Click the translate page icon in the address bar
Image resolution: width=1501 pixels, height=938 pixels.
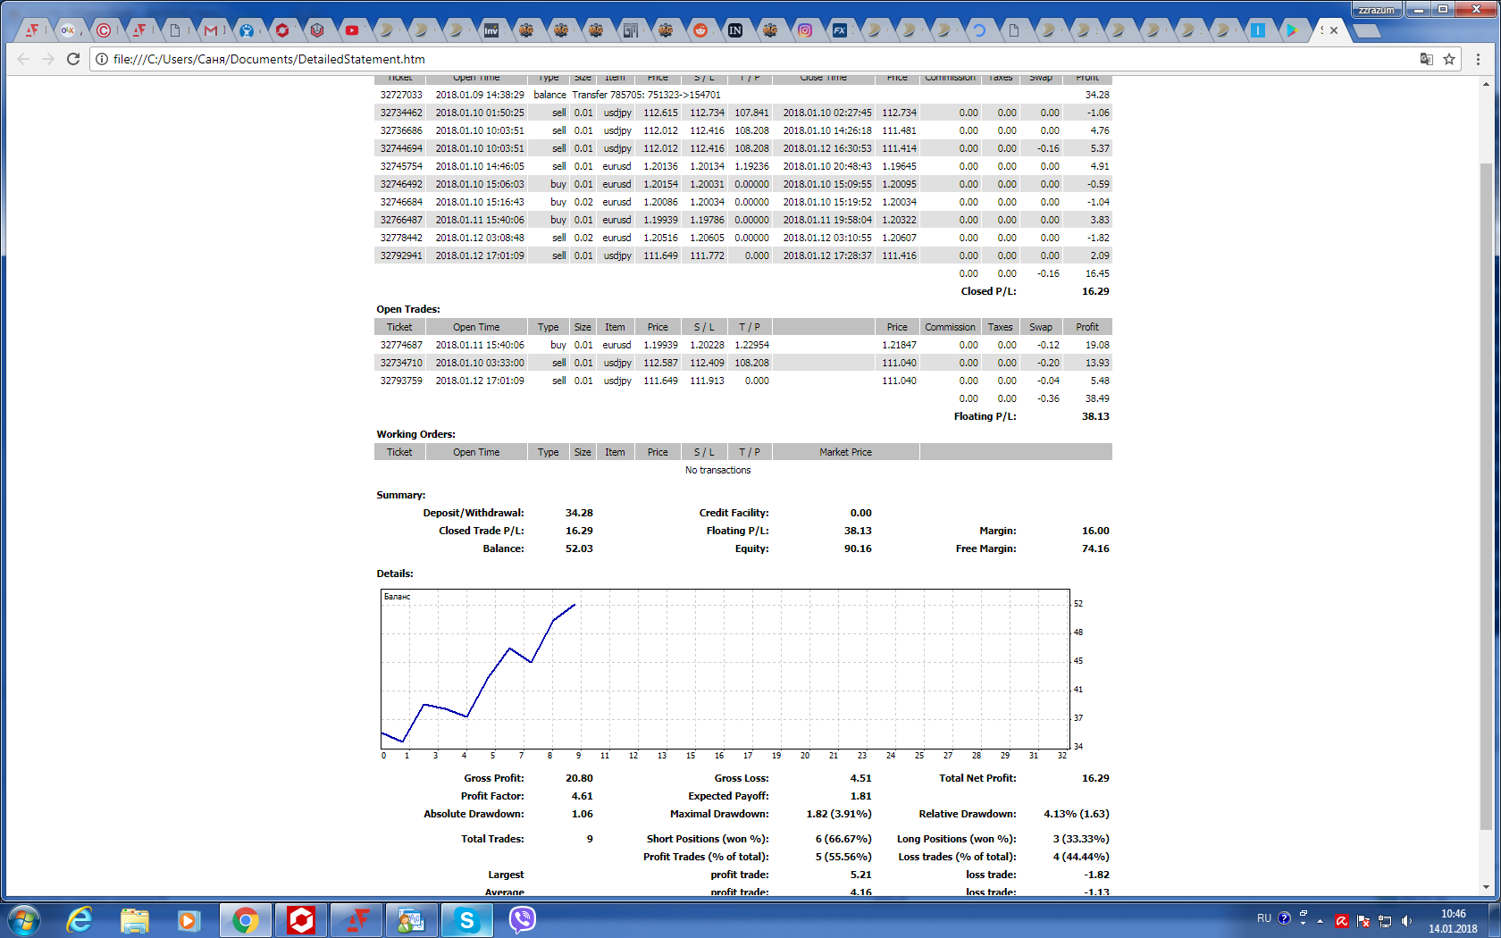1427,59
